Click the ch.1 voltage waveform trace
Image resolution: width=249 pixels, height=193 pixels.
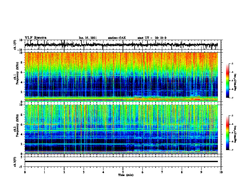pos(121,45)
